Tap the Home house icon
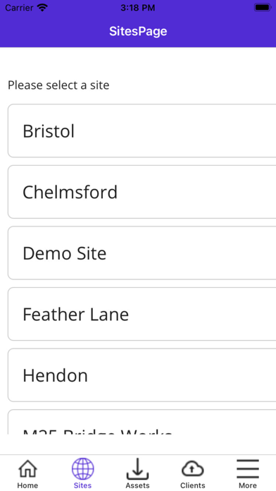The width and height of the screenshot is (276, 491). point(28,468)
